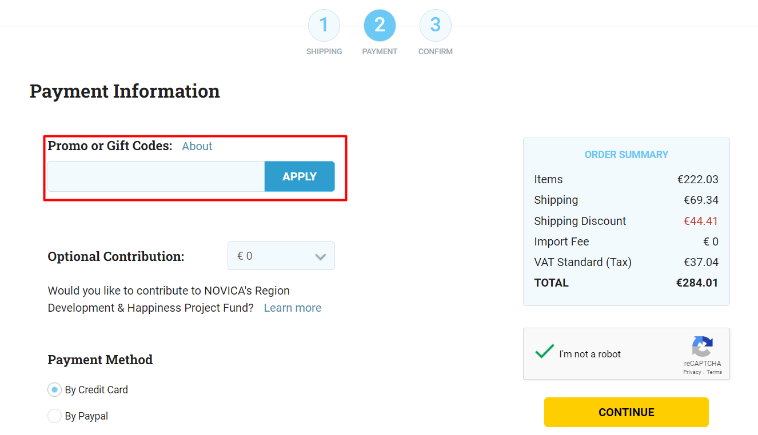Select By Credit Card payment option
This screenshot has width=758, height=435.
point(54,390)
